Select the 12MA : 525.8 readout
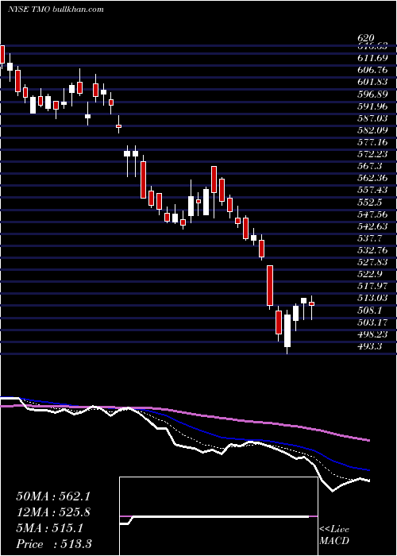This screenshot has height=556, width=397. coord(53,512)
